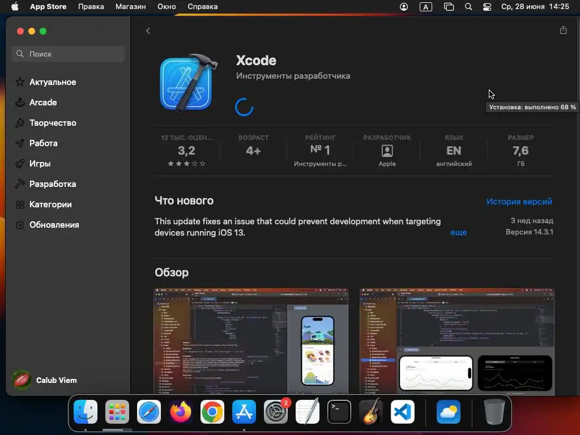The height and width of the screenshot is (435, 580).
Task: Open the first Xcode preview screenshot
Action: tap(251, 341)
